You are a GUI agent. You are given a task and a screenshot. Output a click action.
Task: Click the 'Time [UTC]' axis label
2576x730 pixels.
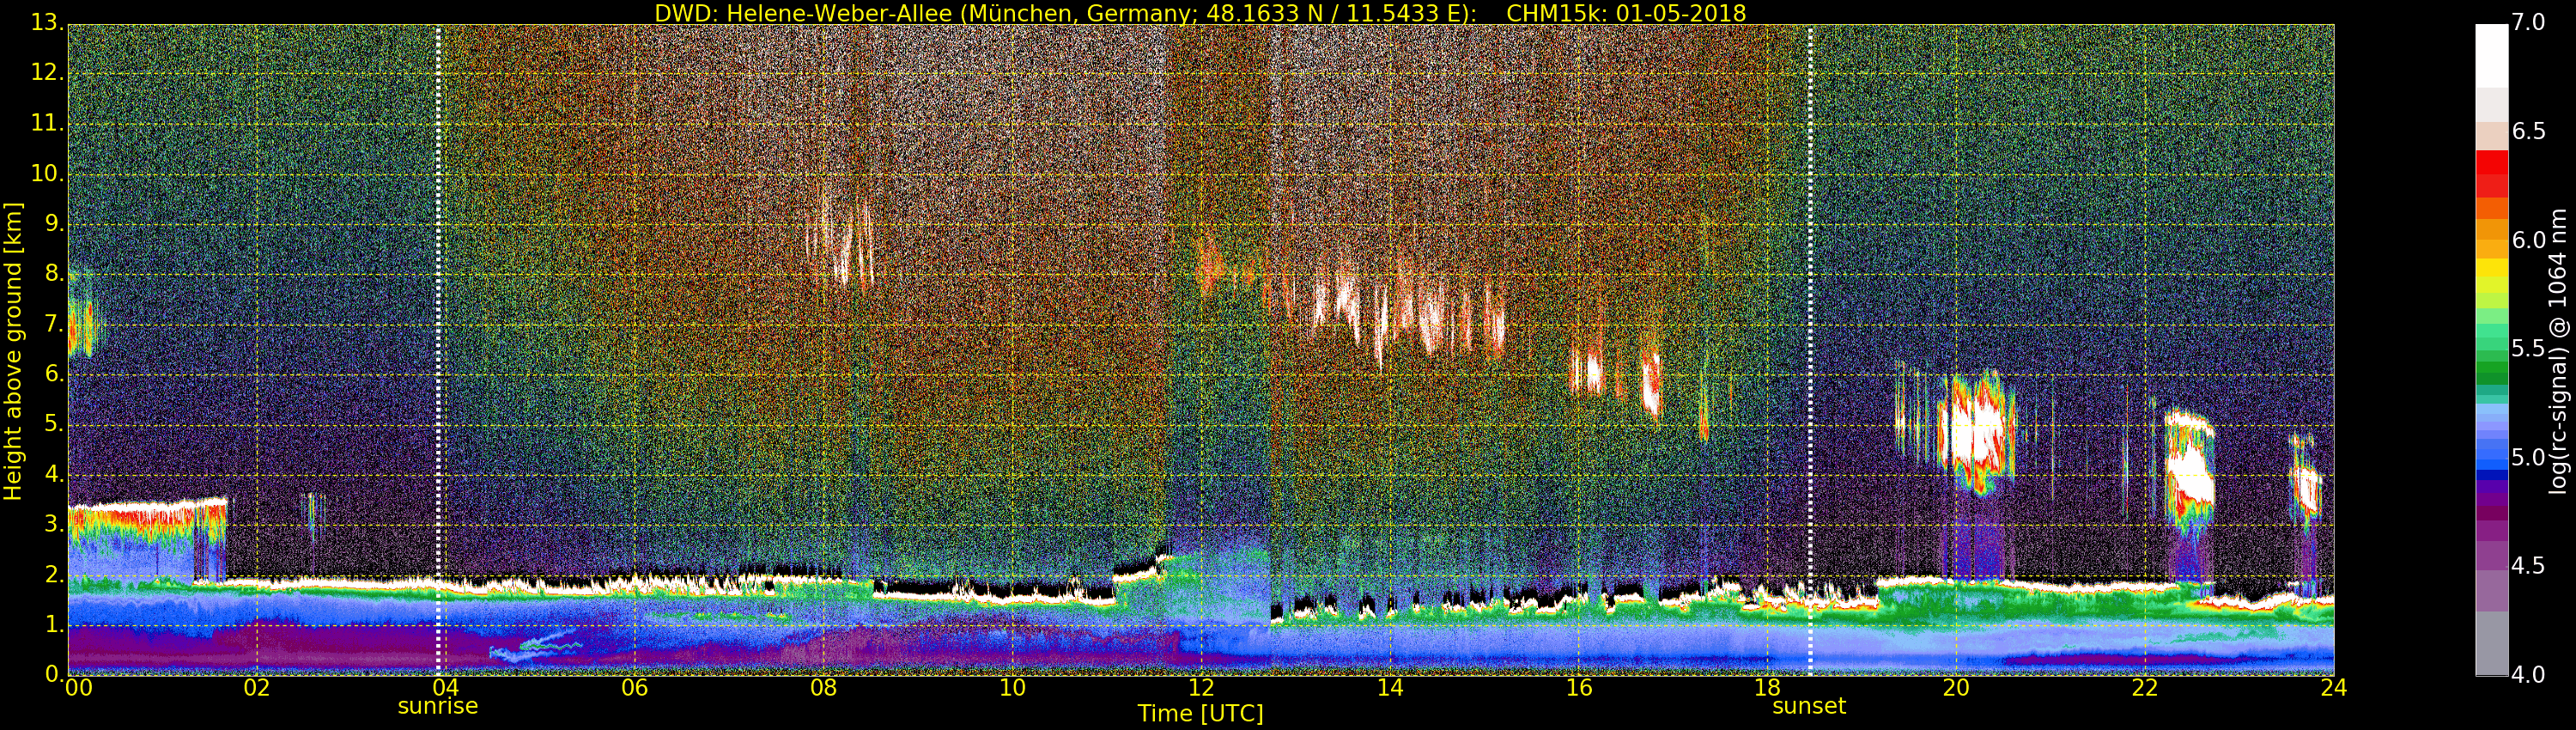(x=1200, y=714)
